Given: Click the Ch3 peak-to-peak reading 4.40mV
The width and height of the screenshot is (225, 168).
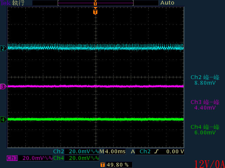Looking at the screenshot, I should pyautogui.click(x=205, y=107).
